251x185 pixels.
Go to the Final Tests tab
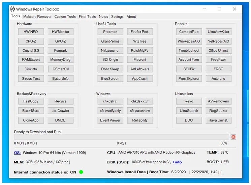coord(87,17)
